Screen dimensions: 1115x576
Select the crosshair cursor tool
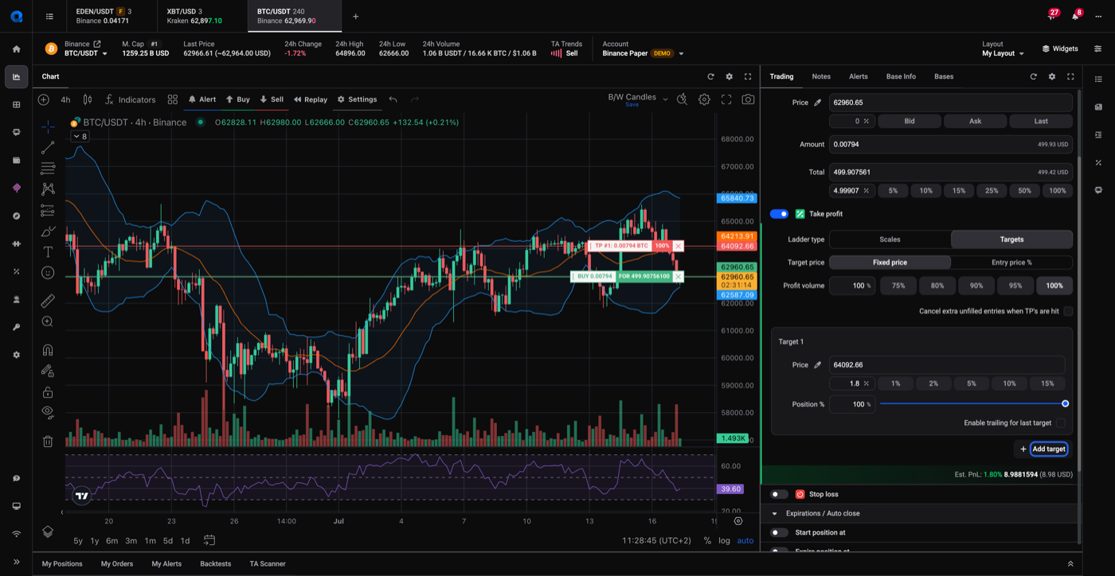click(x=48, y=126)
